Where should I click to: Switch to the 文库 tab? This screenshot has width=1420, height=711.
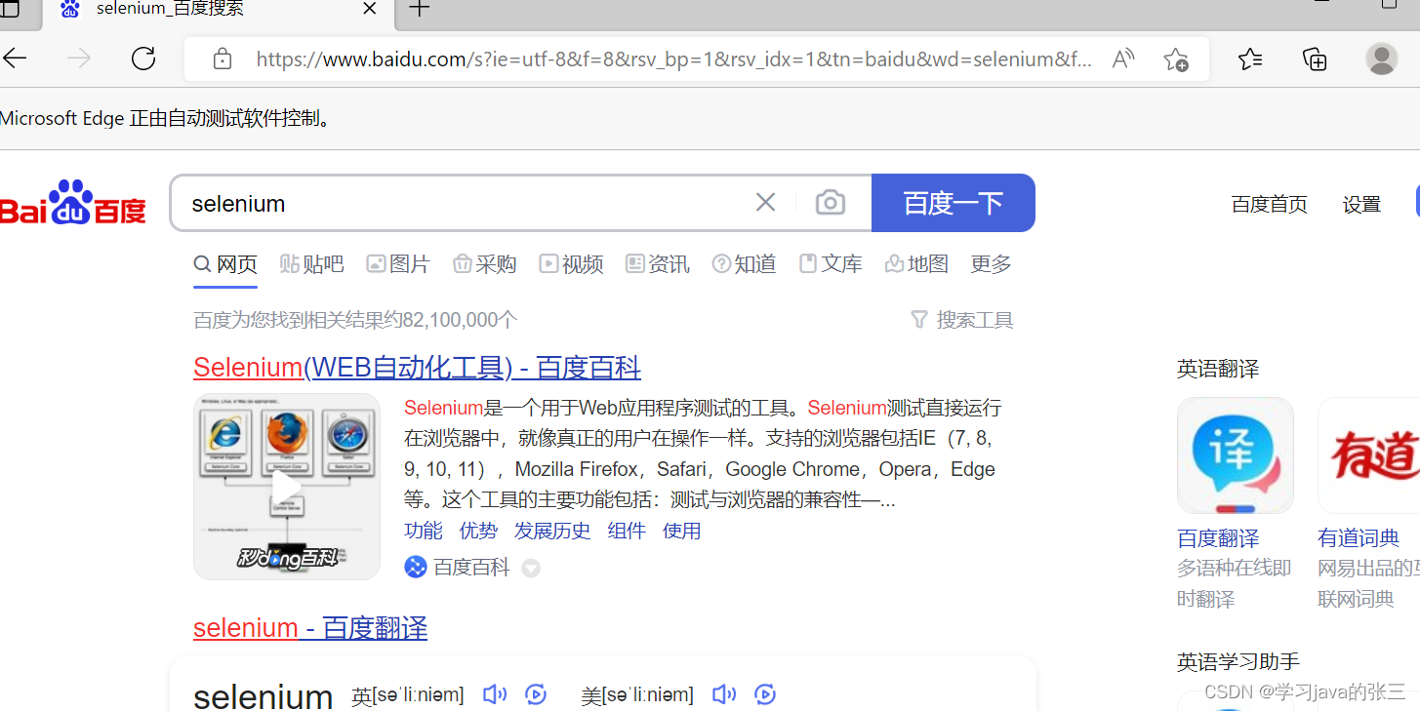point(831,264)
